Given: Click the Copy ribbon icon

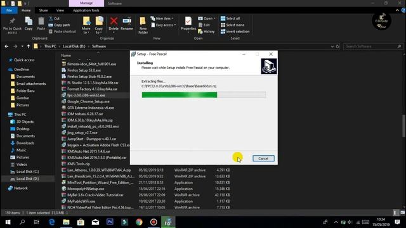Looking at the screenshot, I should click(x=29, y=21).
